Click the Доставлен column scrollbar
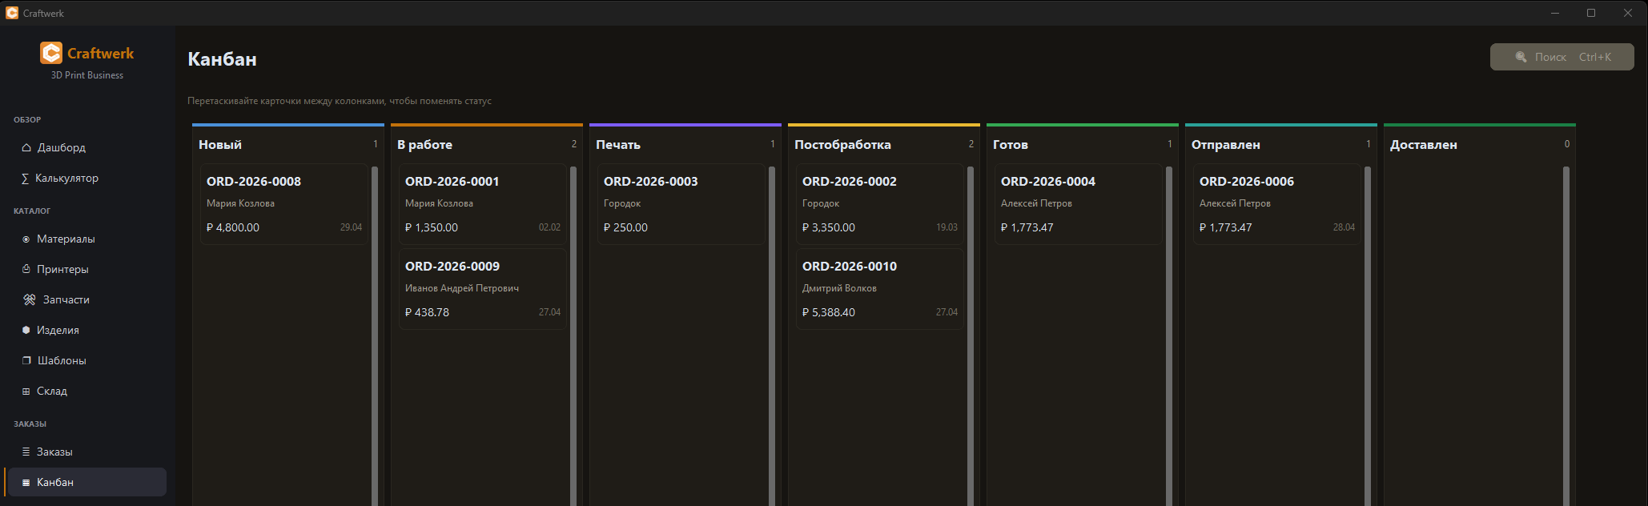Viewport: 1648px width, 506px height. [x=1566, y=336]
